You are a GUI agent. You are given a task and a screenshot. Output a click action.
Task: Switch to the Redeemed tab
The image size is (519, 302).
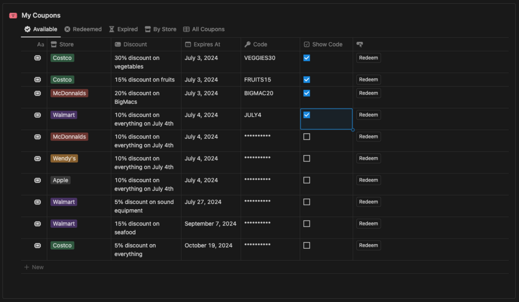(x=83, y=29)
